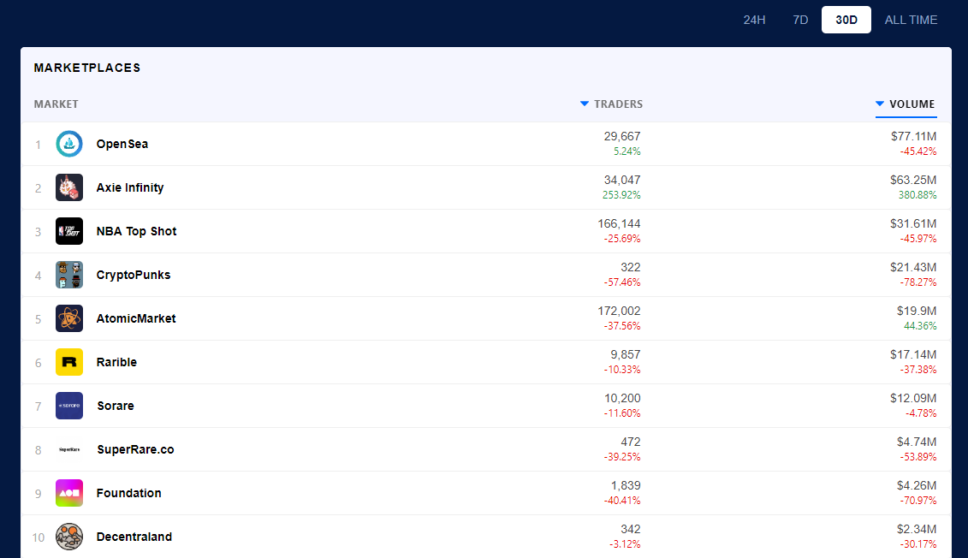The height and width of the screenshot is (558, 968).
Task: Open the Decentraland marketplace link
Action: 134,537
